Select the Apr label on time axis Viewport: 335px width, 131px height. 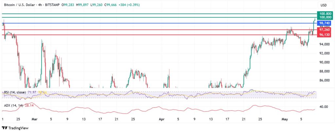[161, 119]
